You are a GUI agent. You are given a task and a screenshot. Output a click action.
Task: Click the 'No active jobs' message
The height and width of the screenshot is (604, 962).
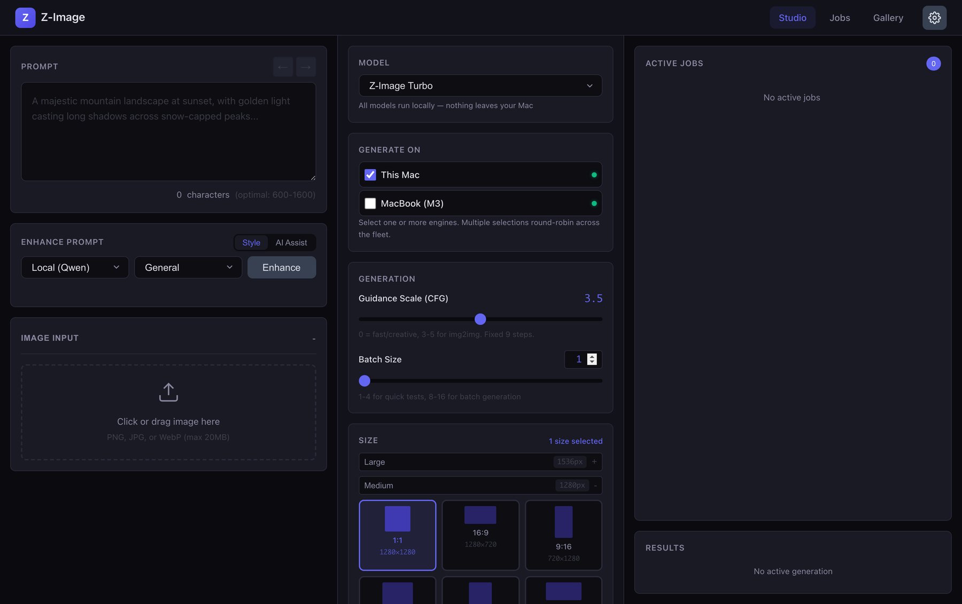(792, 98)
